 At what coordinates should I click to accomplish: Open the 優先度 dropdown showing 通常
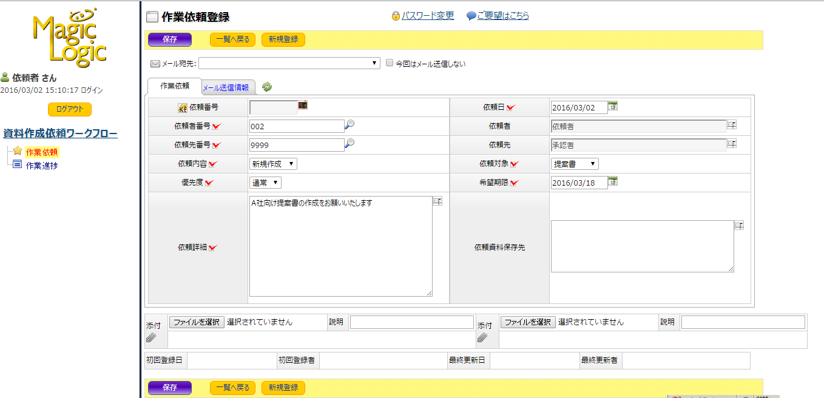click(x=265, y=183)
